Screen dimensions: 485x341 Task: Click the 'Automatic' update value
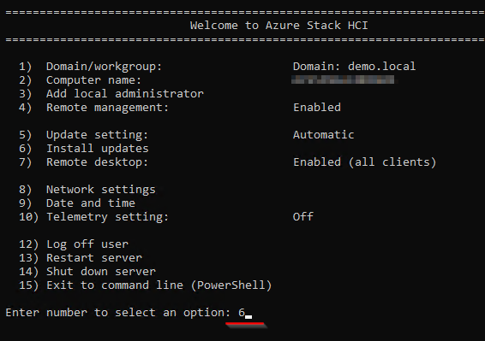(323, 135)
